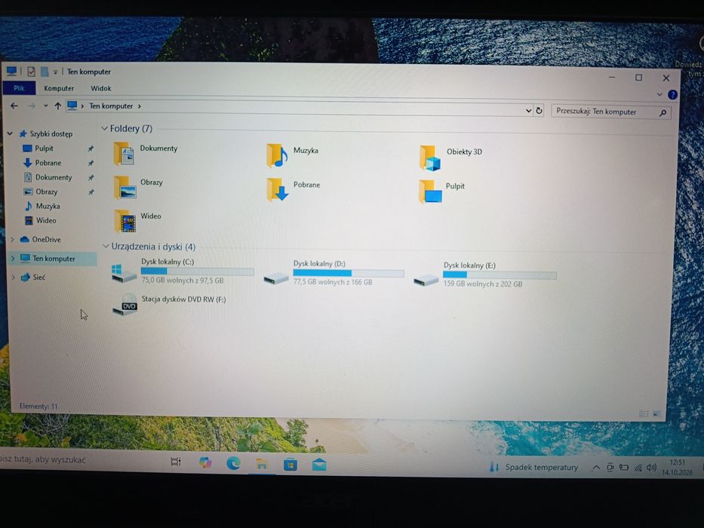This screenshot has width=704, height=528.
Task: Collapse the Szybki dostęp tree node
Action: pos(10,134)
